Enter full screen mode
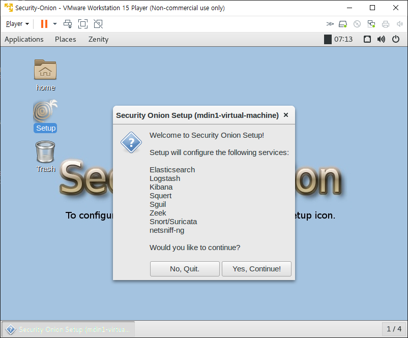408x338 pixels. tap(83, 24)
